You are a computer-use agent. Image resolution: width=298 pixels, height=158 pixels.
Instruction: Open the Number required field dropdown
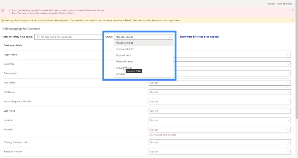(219, 129)
